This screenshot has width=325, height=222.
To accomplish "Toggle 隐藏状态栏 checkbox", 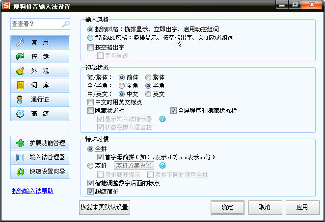I will pyautogui.click(x=90, y=110).
